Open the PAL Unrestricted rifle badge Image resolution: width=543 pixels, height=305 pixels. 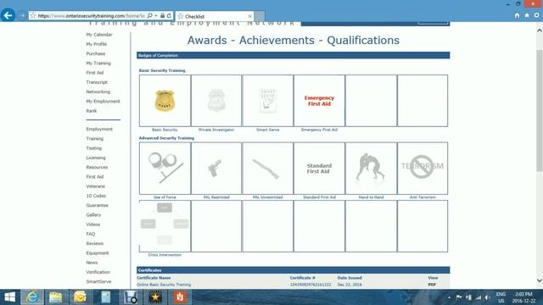point(266,169)
